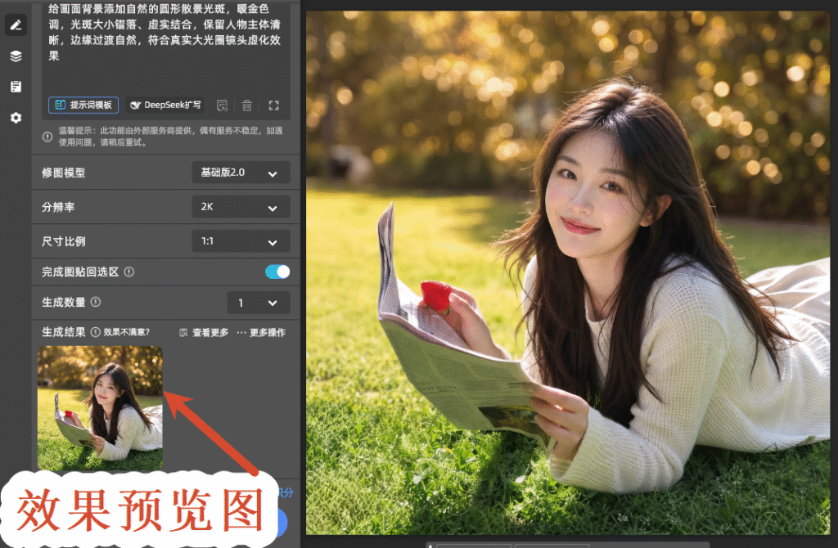Open the layers stack icon in sidebar
The height and width of the screenshot is (548, 838).
pos(16,56)
